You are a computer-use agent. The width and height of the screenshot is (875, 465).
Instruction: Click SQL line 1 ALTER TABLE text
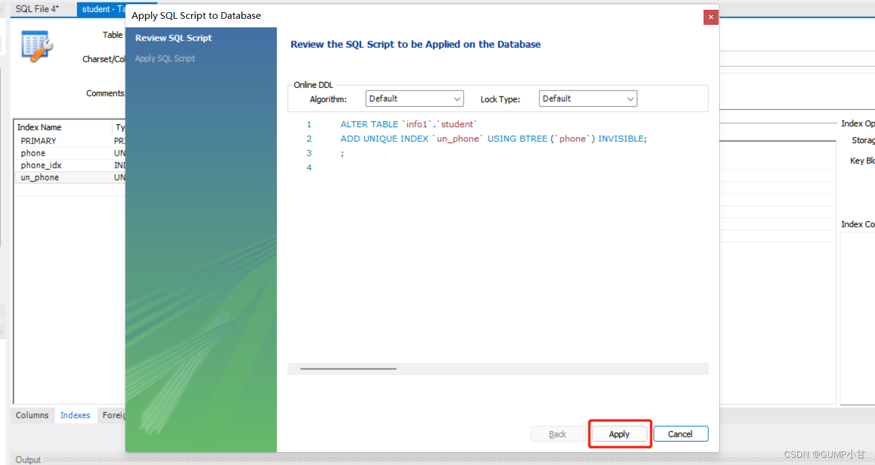409,124
